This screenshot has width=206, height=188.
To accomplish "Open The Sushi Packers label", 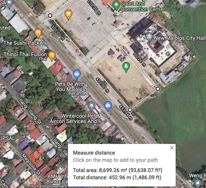I will coord(25,43).
